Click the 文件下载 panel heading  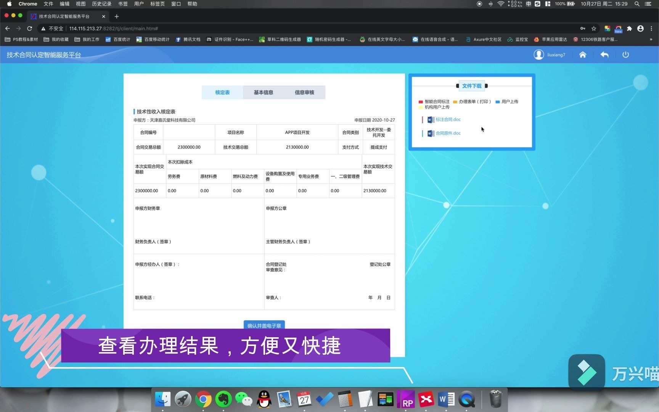pos(472,86)
